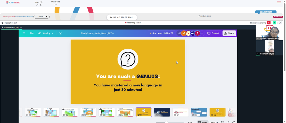
Task: Click the plus icon to add collaborators
Action: (202, 33)
